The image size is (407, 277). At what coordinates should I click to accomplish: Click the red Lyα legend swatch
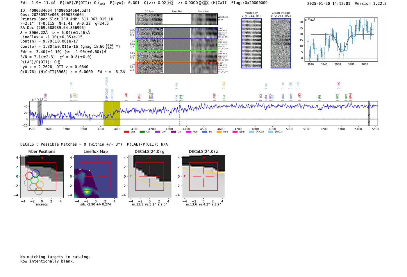126,132
